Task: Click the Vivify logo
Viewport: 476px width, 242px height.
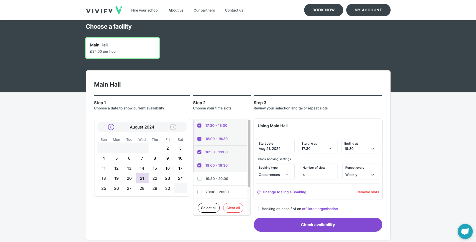Action: pyautogui.click(x=104, y=10)
